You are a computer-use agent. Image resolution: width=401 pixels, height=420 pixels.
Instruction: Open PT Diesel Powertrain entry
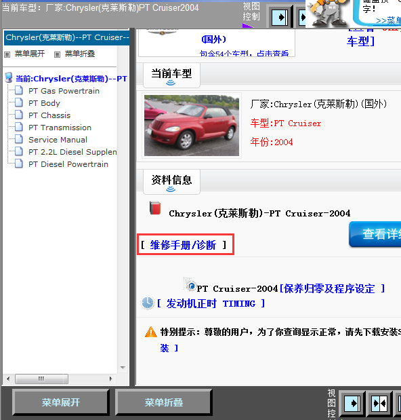click(68, 164)
